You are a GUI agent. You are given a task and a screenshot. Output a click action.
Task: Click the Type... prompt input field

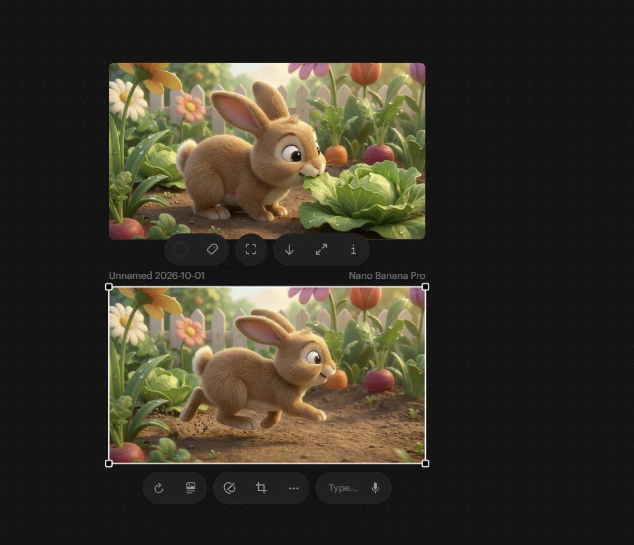(x=343, y=488)
